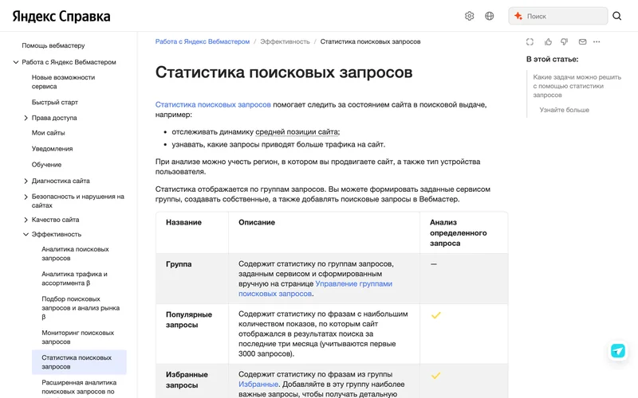Open Расширенная аналитика поисковых запросов page

point(79,387)
